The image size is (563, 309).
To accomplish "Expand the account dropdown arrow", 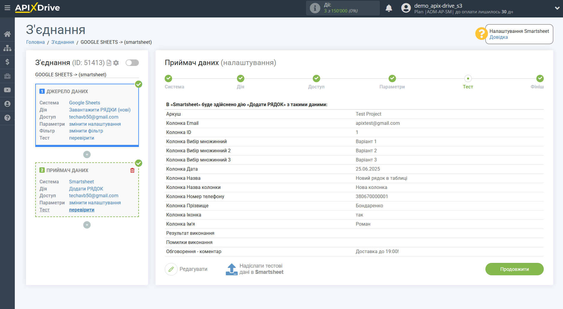I will [x=557, y=8].
